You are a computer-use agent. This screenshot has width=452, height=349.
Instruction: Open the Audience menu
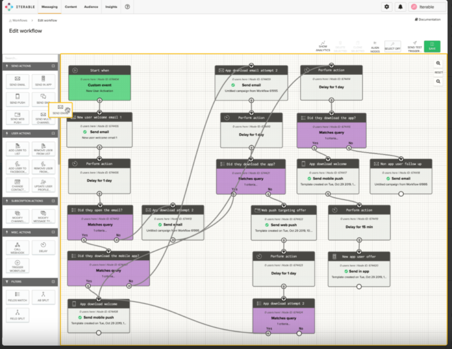[x=91, y=7]
